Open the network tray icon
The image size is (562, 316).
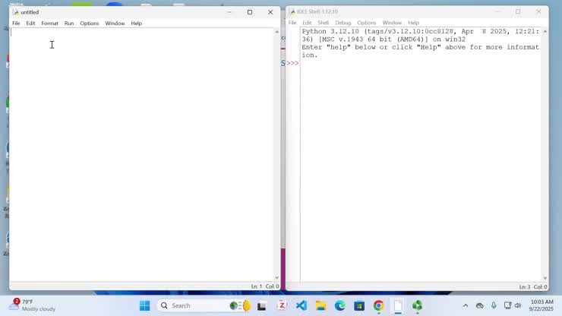tap(507, 305)
